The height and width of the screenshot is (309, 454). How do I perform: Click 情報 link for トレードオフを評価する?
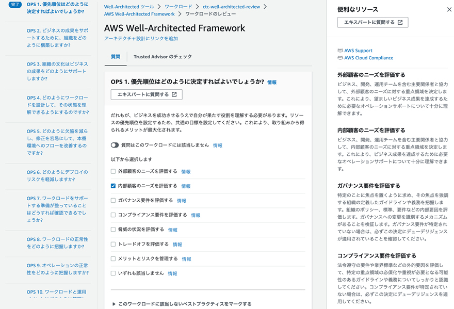[177, 245]
